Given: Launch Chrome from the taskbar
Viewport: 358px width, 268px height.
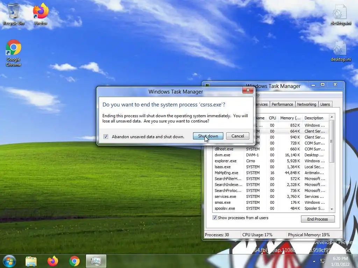Looking at the screenshot, I should point(74,261).
